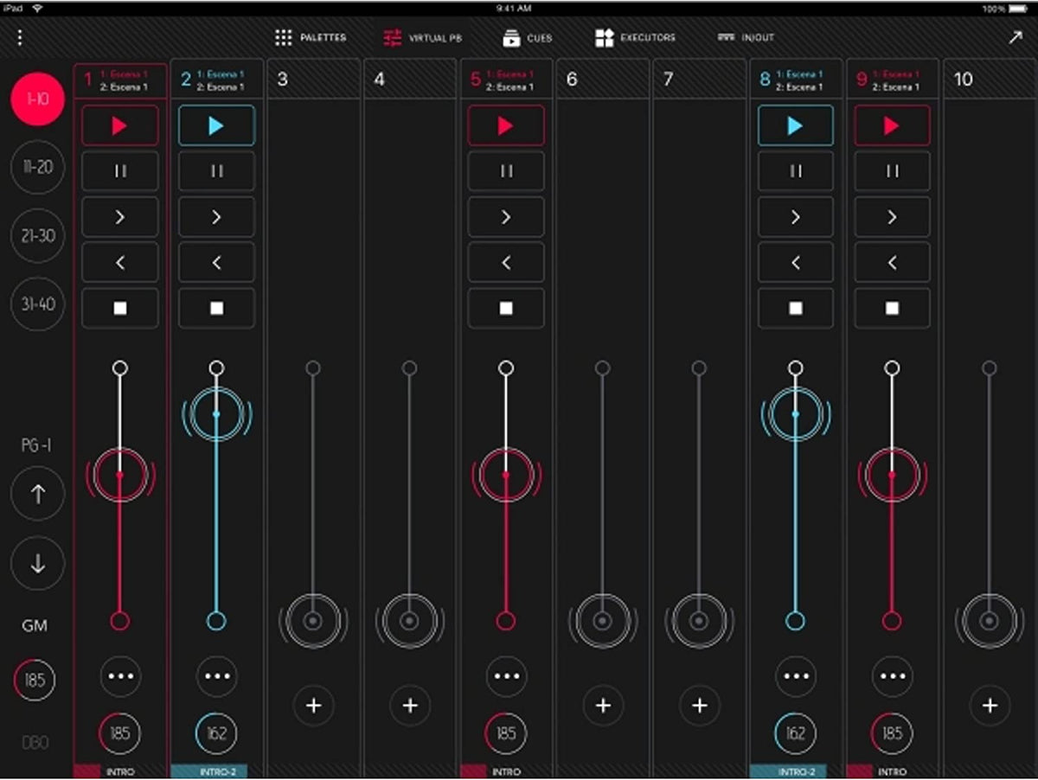This screenshot has width=1038, height=780.
Task: Select the 1-10 playback bank
Action: point(37,99)
